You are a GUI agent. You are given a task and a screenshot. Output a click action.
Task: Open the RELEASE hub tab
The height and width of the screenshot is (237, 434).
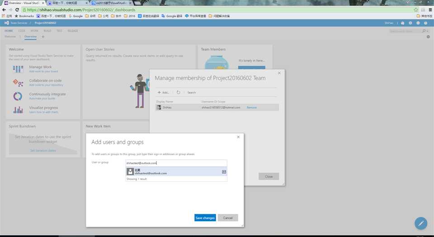[73, 31]
